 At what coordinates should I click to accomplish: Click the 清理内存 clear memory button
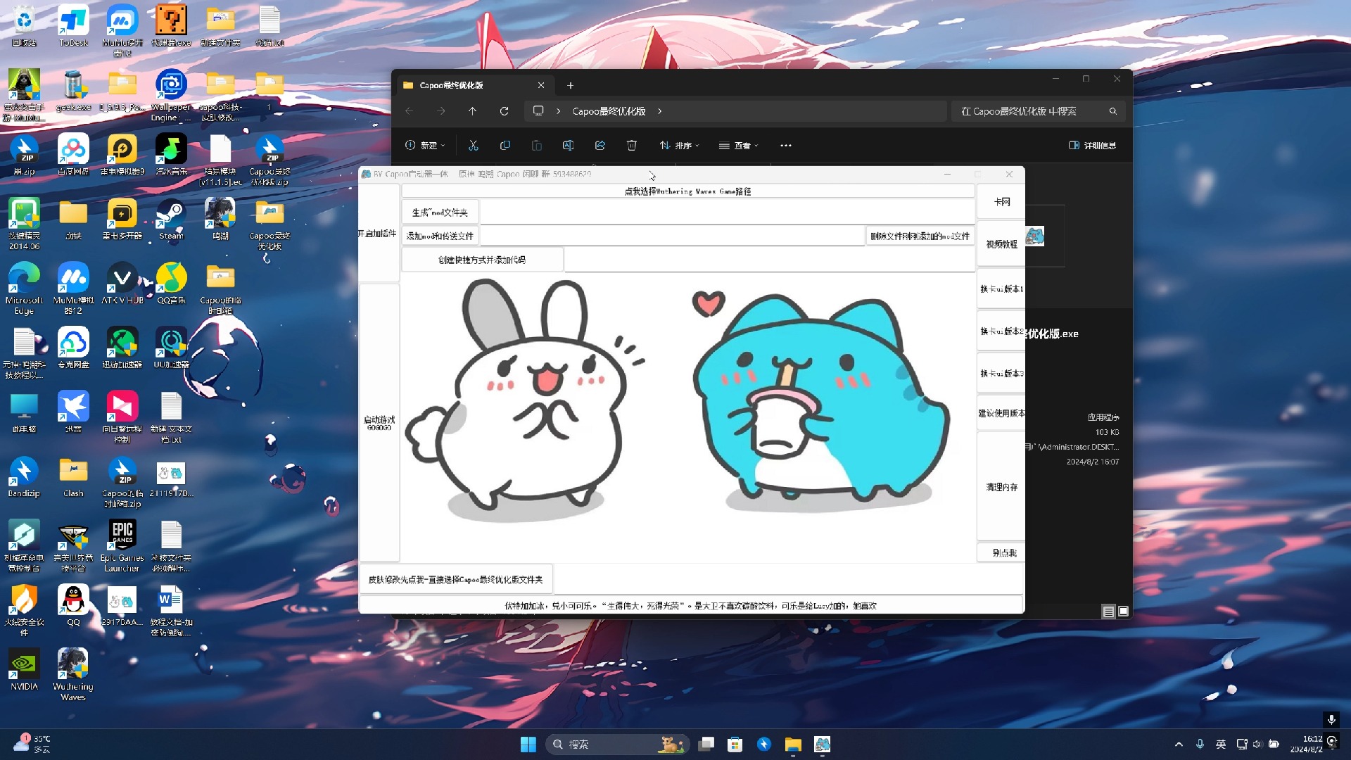coord(1001,487)
